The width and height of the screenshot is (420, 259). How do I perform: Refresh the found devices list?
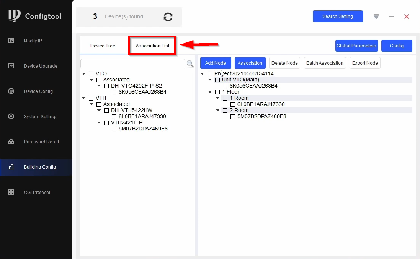click(x=168, y=17)
